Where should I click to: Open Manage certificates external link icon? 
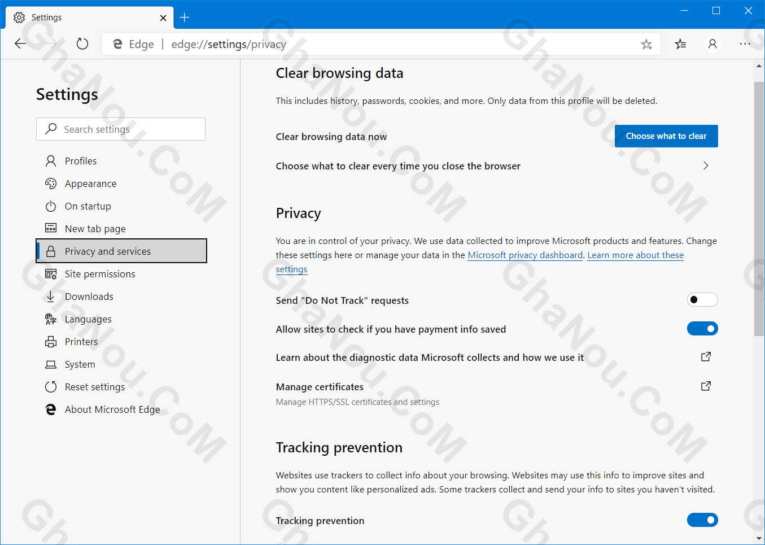(706, 386)
